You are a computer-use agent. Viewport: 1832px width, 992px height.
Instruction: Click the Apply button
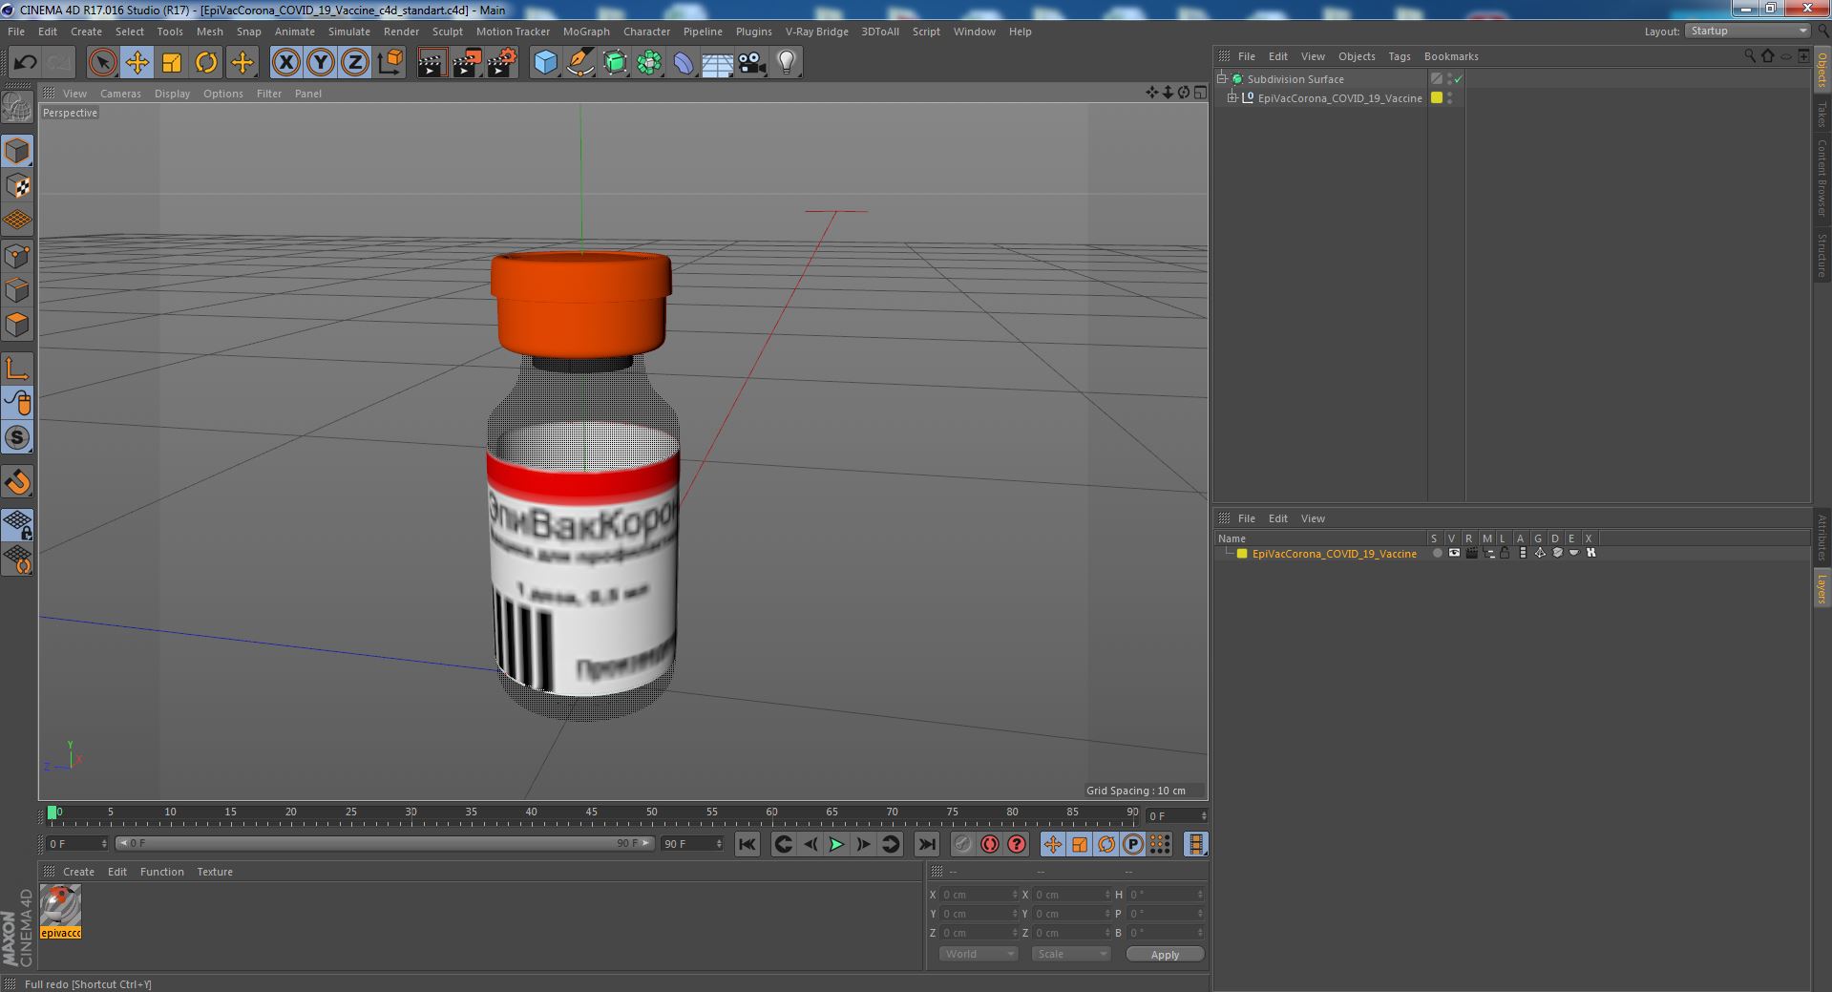[1165, 954]
